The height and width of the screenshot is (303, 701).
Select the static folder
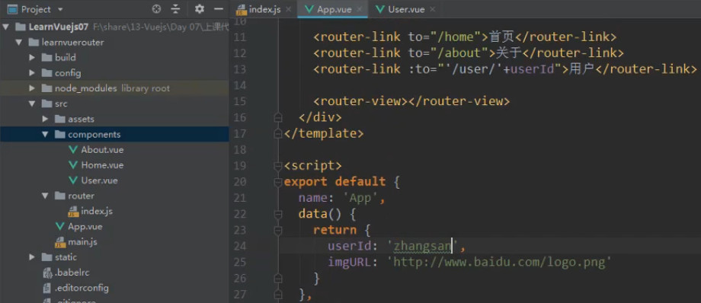click(66, 257)
